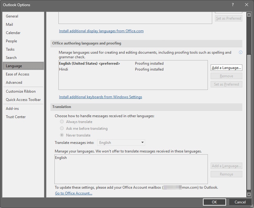This screenshot has width=254, height=208.
Task: Open the Help question mark icon
Action: [232, 5]
